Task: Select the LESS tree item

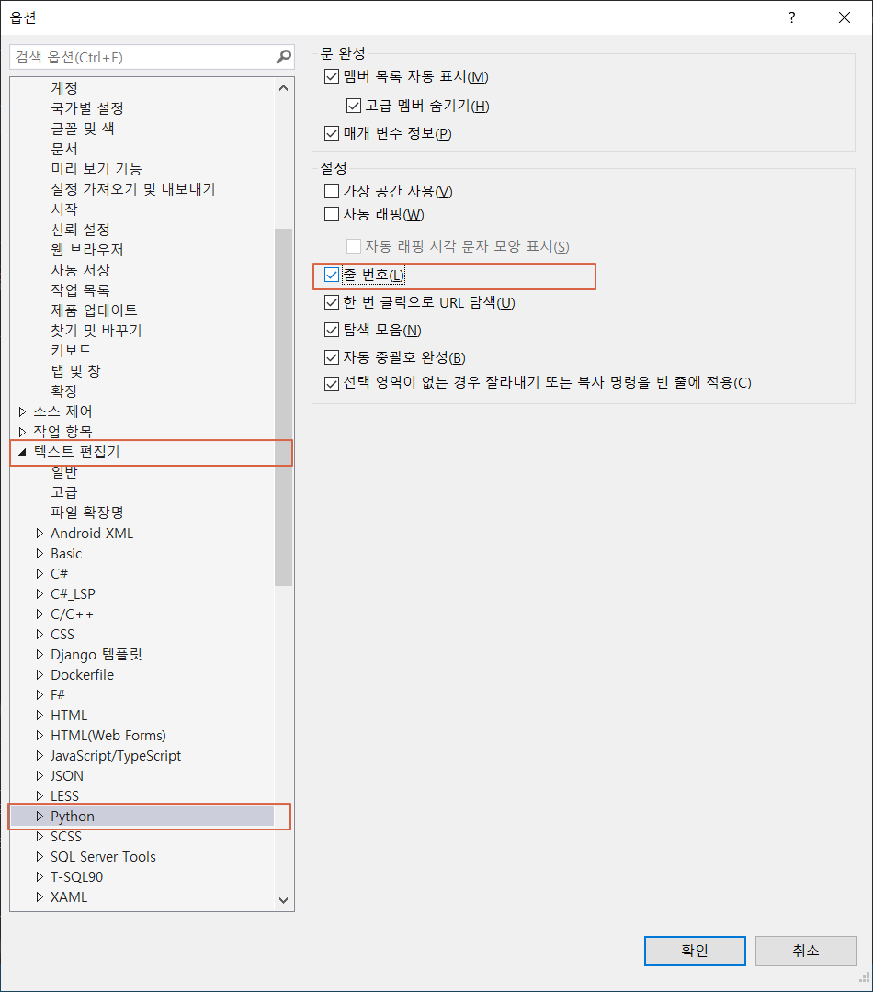Action: [x=65, y=795]
